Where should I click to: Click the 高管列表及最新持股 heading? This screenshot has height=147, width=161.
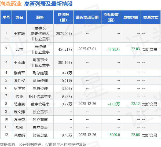(x=48, y=4)
